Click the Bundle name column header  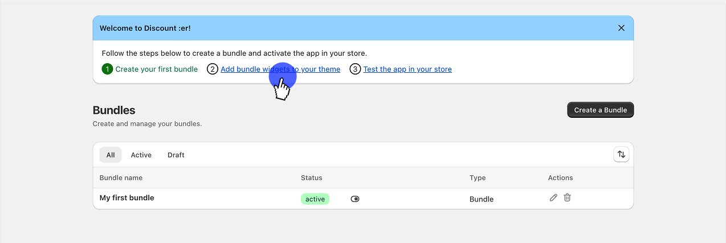121,178
